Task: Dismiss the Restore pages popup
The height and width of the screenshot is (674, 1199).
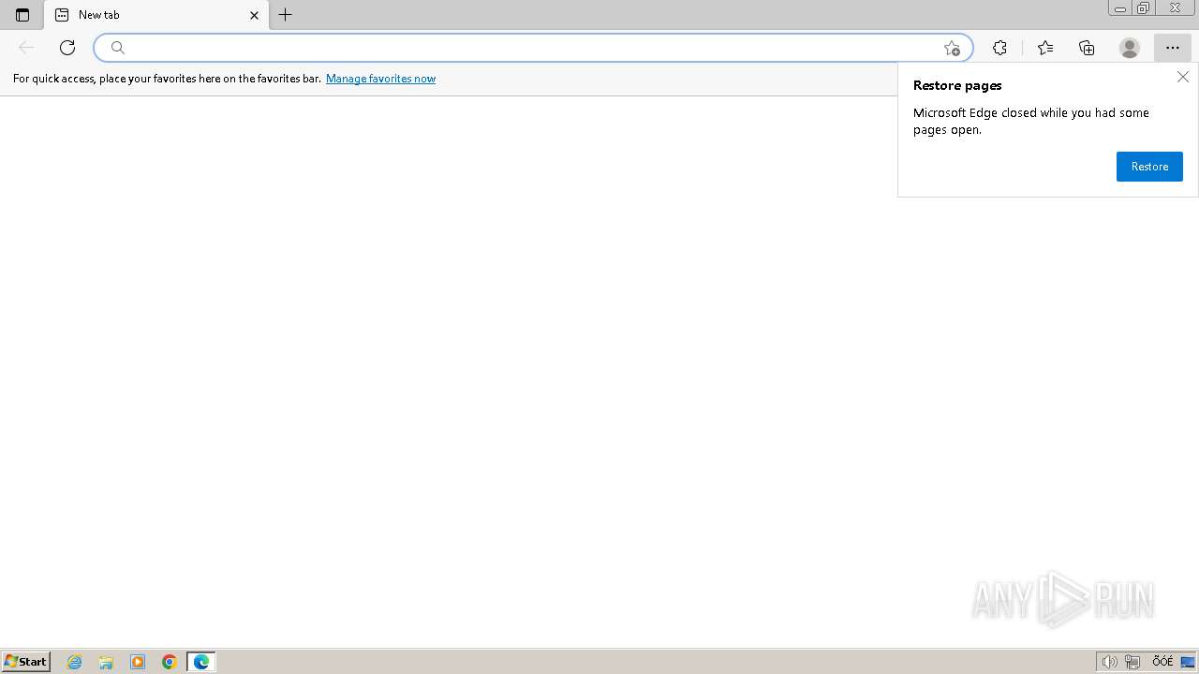Action: click(x=1183, y=77)
